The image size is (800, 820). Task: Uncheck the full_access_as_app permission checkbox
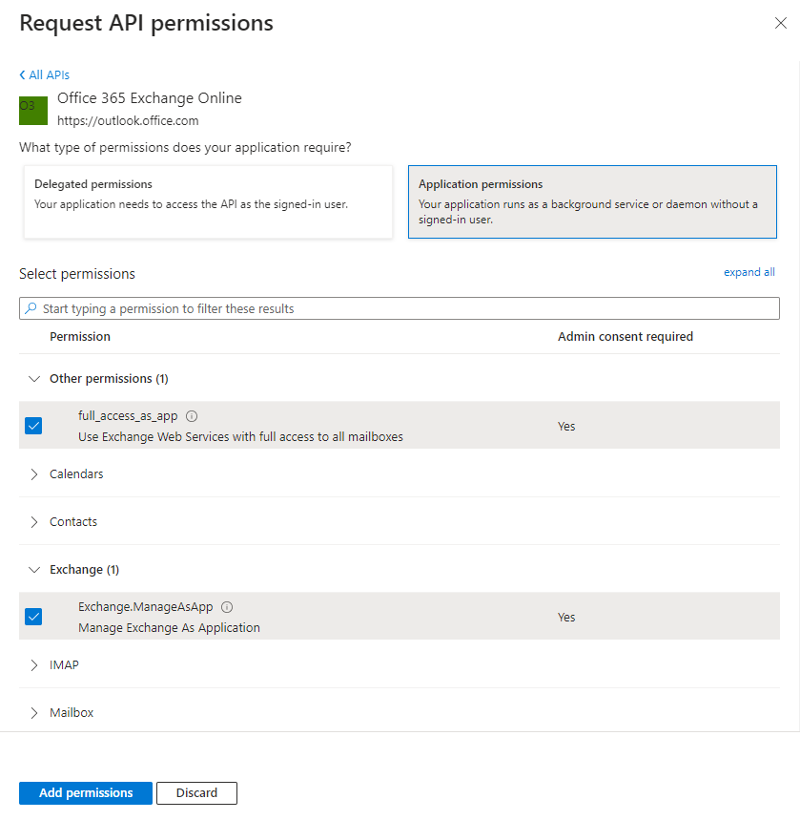click(x=33, y=426)
